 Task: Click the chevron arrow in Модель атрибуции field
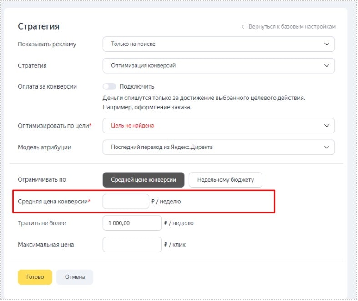326,147
